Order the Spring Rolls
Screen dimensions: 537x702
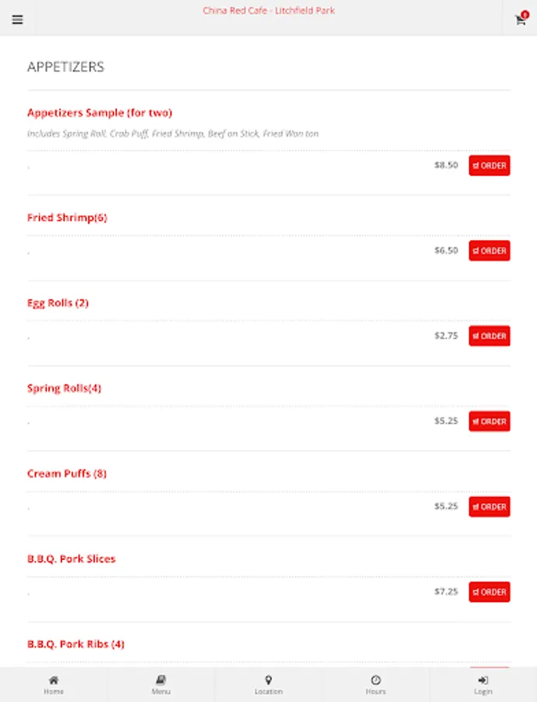(x=489, y=420)
